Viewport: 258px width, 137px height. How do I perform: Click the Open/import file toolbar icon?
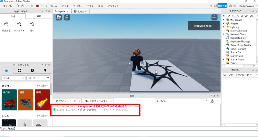[x=22, y=6]
